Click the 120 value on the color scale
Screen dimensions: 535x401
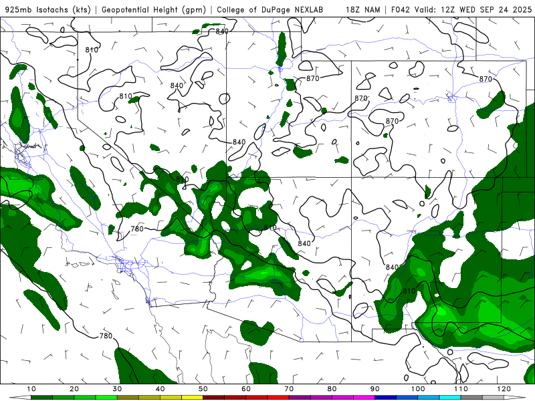504,389
